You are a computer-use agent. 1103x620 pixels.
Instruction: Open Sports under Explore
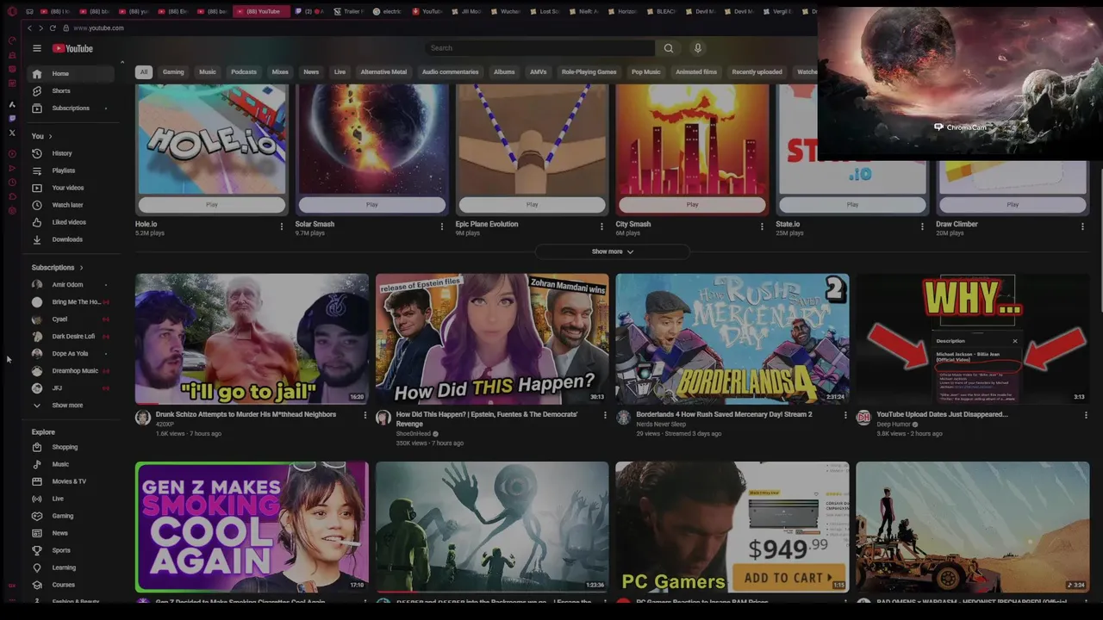pos(71,550)
